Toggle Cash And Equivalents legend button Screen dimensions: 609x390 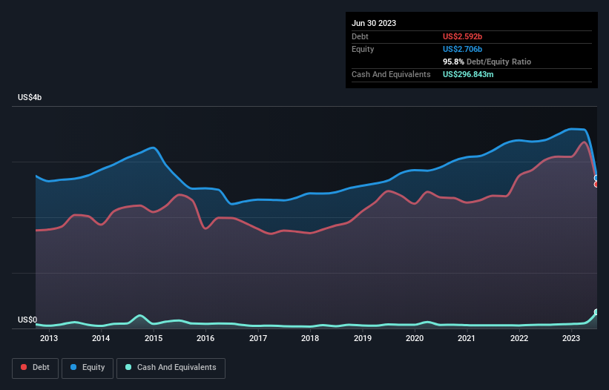point(171,368)
